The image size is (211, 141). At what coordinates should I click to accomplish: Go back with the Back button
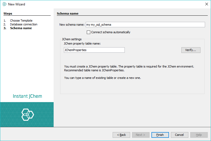coord(121,135)
